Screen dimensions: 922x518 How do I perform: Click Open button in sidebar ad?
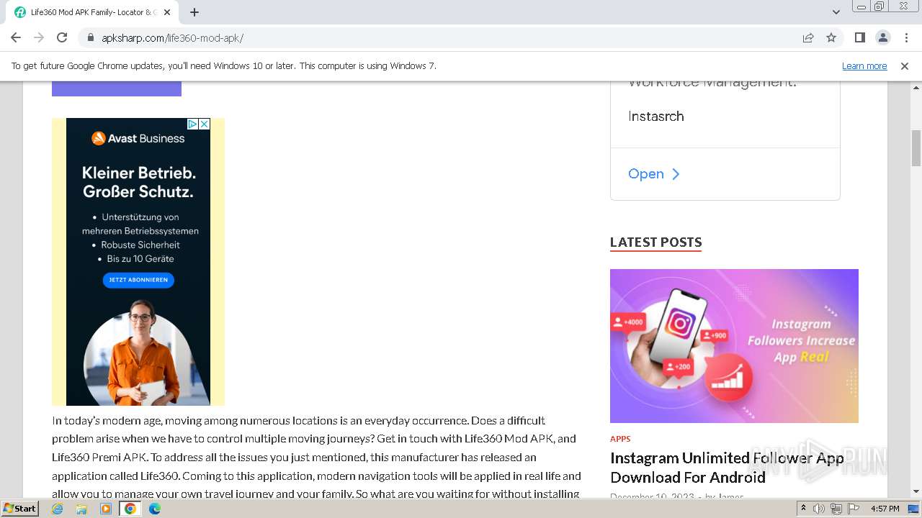point(654,174)
